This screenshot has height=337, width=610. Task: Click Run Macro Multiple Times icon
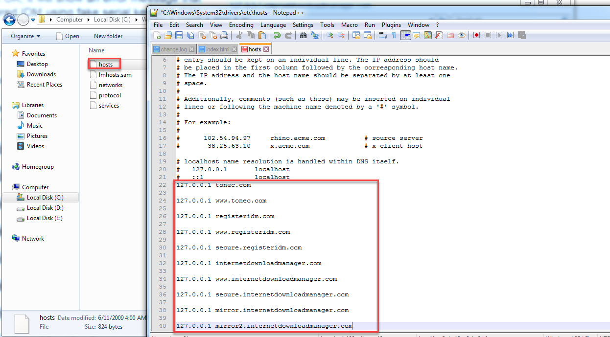coord(510,35)
